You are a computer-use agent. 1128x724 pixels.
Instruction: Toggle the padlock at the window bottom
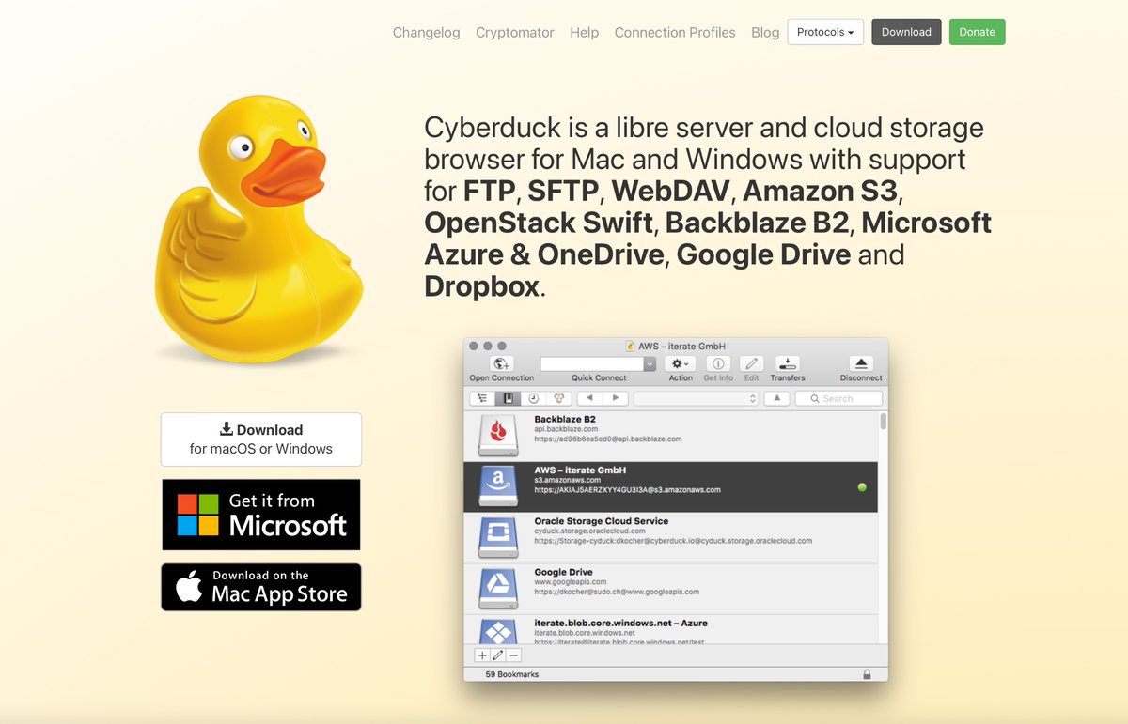[x=867, y=673]
